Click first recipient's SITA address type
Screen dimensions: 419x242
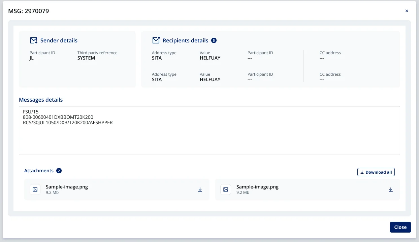[x=157, y=58]
